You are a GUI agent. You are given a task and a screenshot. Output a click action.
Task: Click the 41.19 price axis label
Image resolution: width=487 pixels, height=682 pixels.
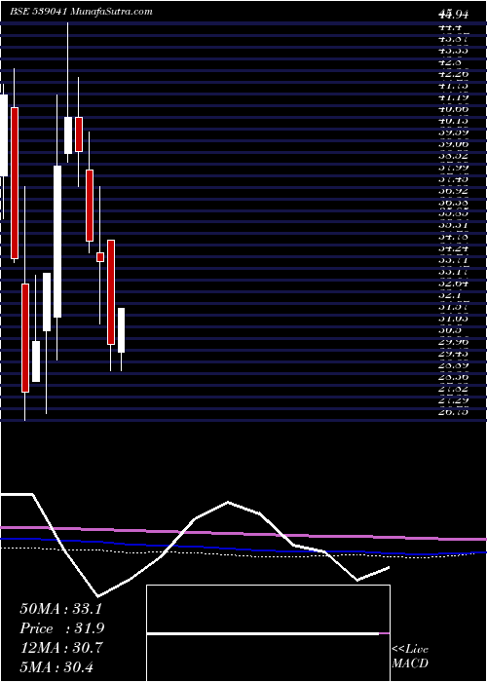pyautogui.click(x=454, y=97)
